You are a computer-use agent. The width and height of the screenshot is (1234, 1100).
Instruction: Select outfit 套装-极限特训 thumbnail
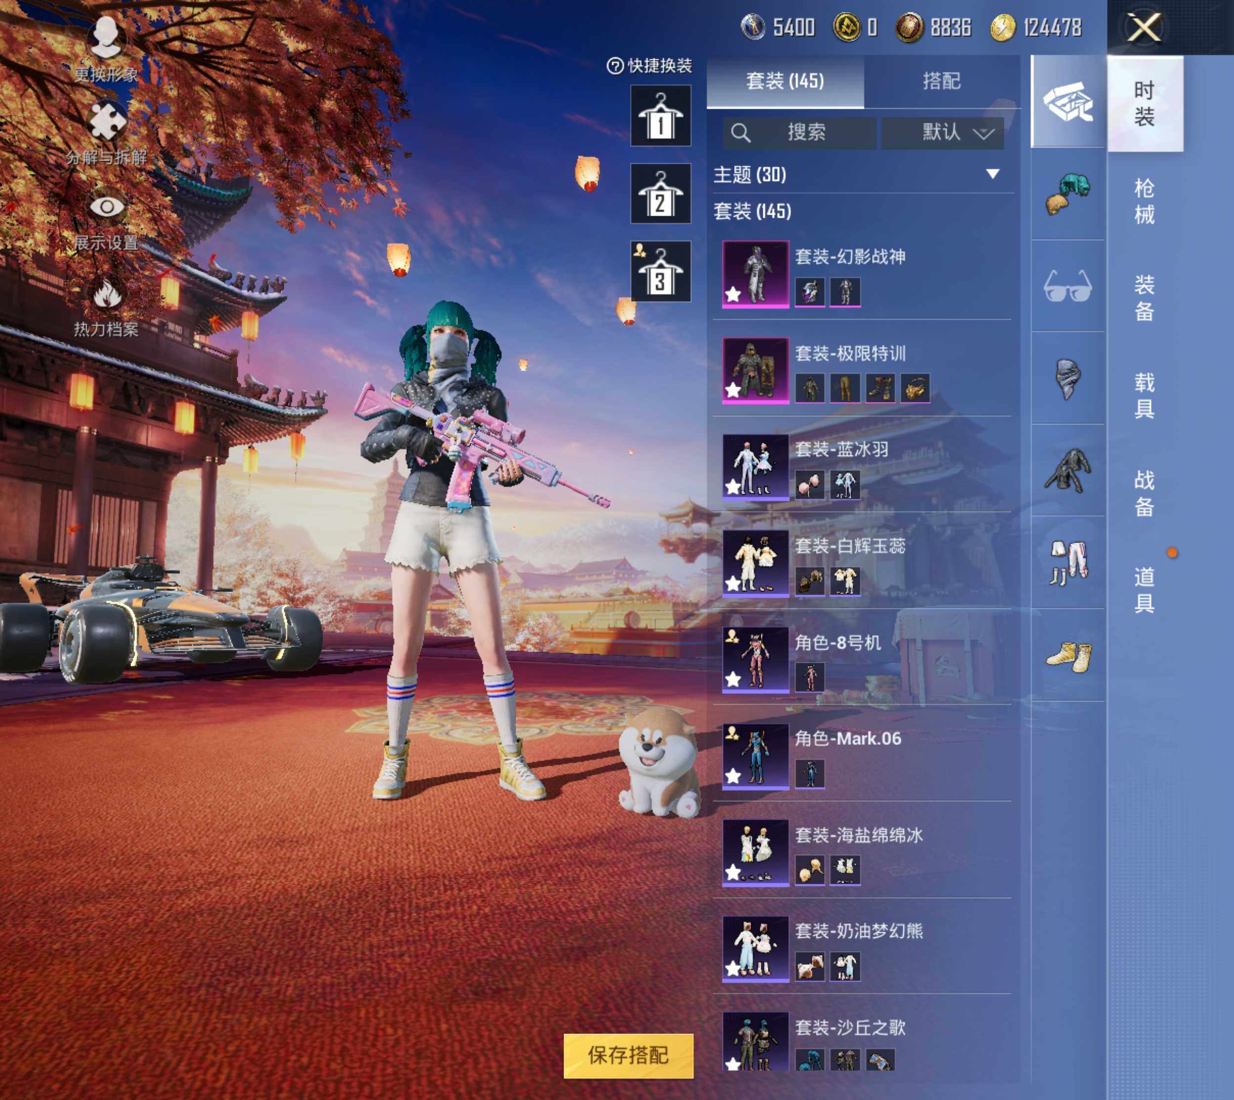(755, 370)
